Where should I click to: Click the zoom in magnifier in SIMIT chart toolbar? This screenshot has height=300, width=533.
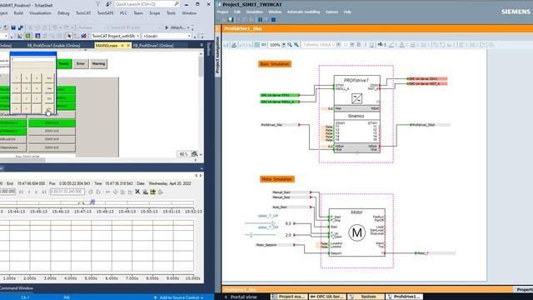tap(290, 44)
